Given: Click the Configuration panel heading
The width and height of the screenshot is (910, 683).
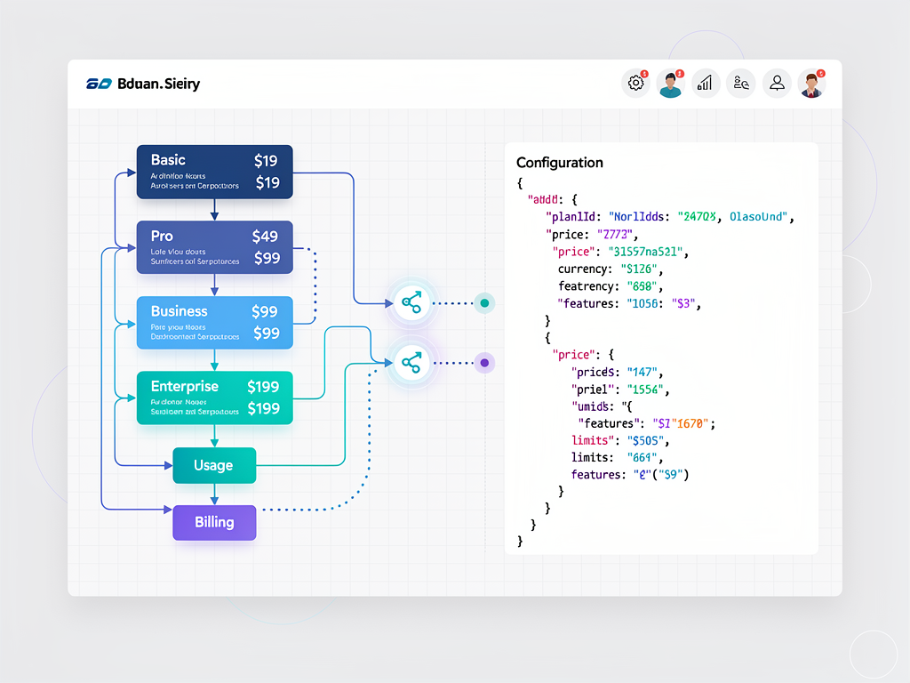Looking at the screenshot, I should (x=560, y=163).
